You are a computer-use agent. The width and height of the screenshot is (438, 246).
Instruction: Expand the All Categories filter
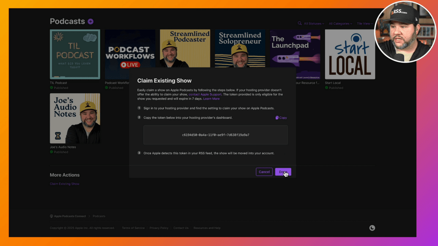[x=340, y=23]
